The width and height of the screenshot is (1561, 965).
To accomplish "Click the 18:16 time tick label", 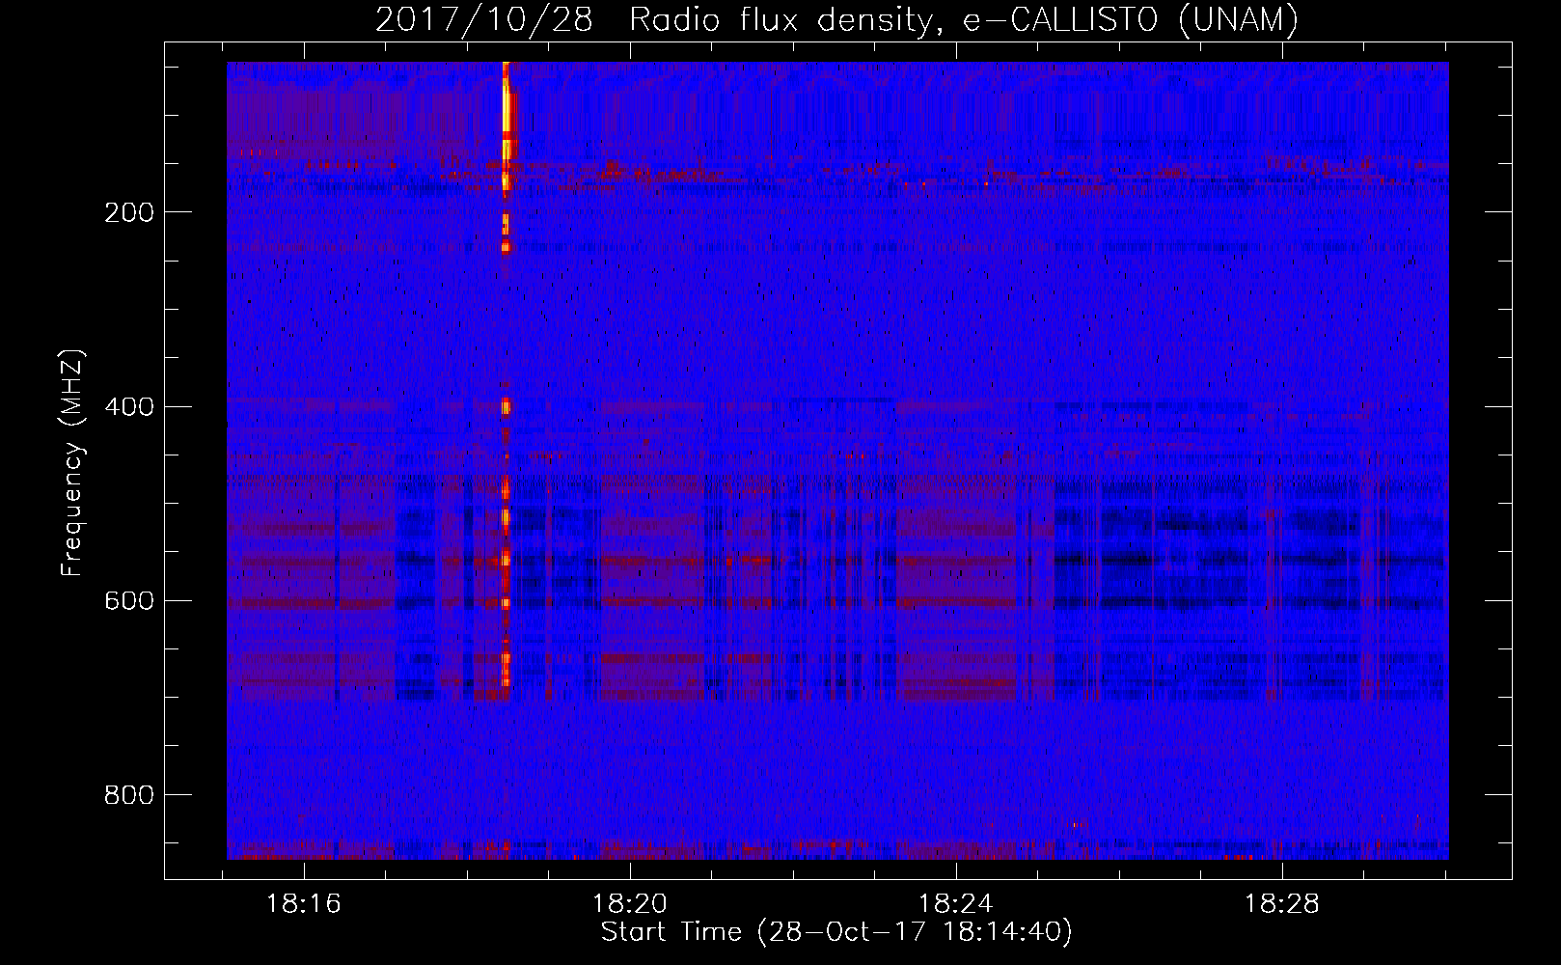I will [304, 904].
